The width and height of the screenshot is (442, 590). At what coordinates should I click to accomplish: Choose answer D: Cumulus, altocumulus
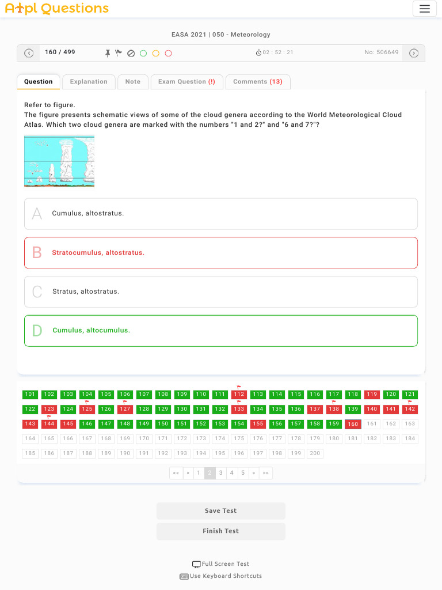(221, 331)
